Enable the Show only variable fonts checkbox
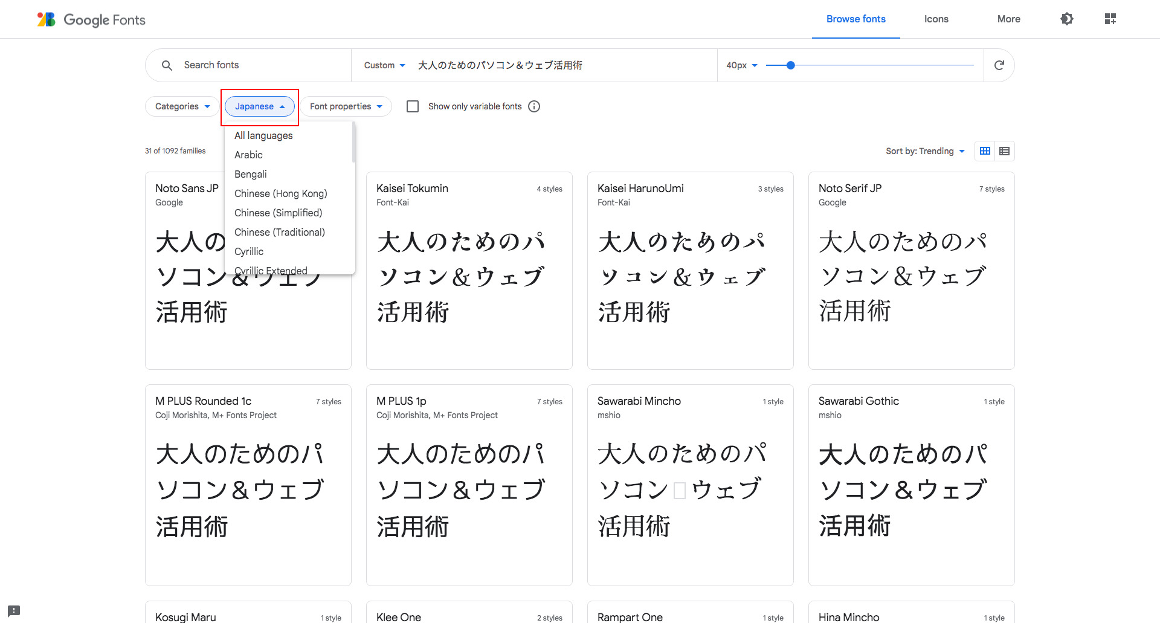 [x=413, y=106]
